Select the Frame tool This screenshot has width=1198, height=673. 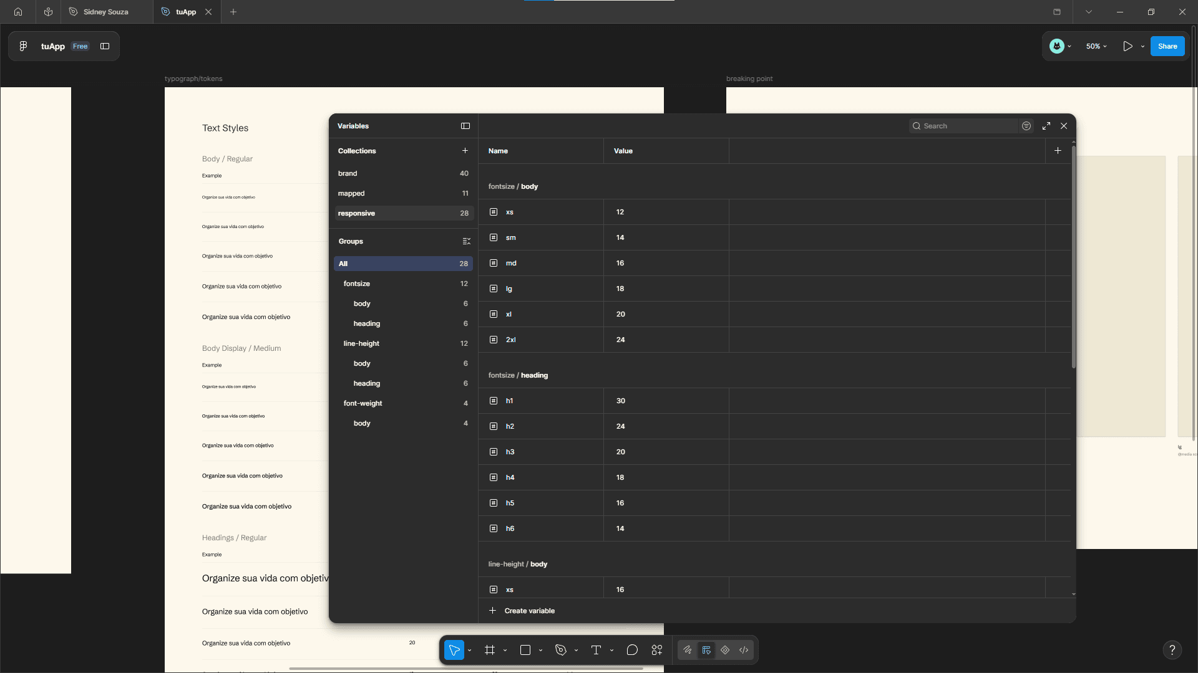coord(490,650)
